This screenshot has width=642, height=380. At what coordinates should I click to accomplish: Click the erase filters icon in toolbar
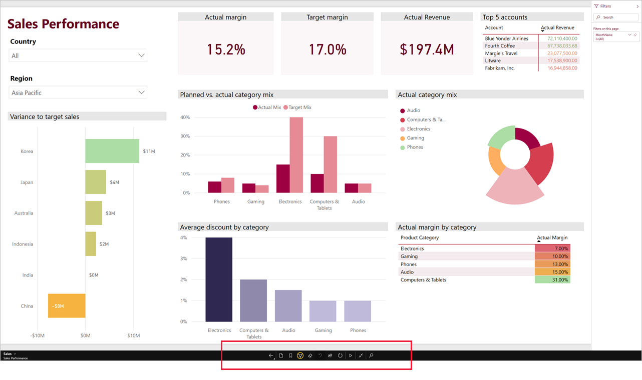tap(310, 355)
